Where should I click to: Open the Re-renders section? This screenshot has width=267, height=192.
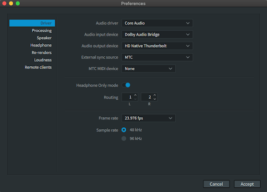(42, 53)
